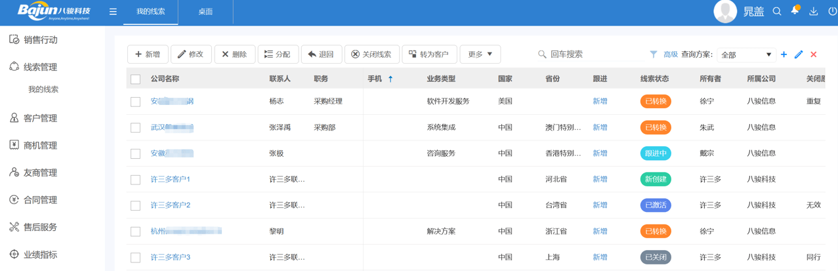
Task: Open the search magnifier icon in header
Action: pyautogui.click(x=777, y=12)
